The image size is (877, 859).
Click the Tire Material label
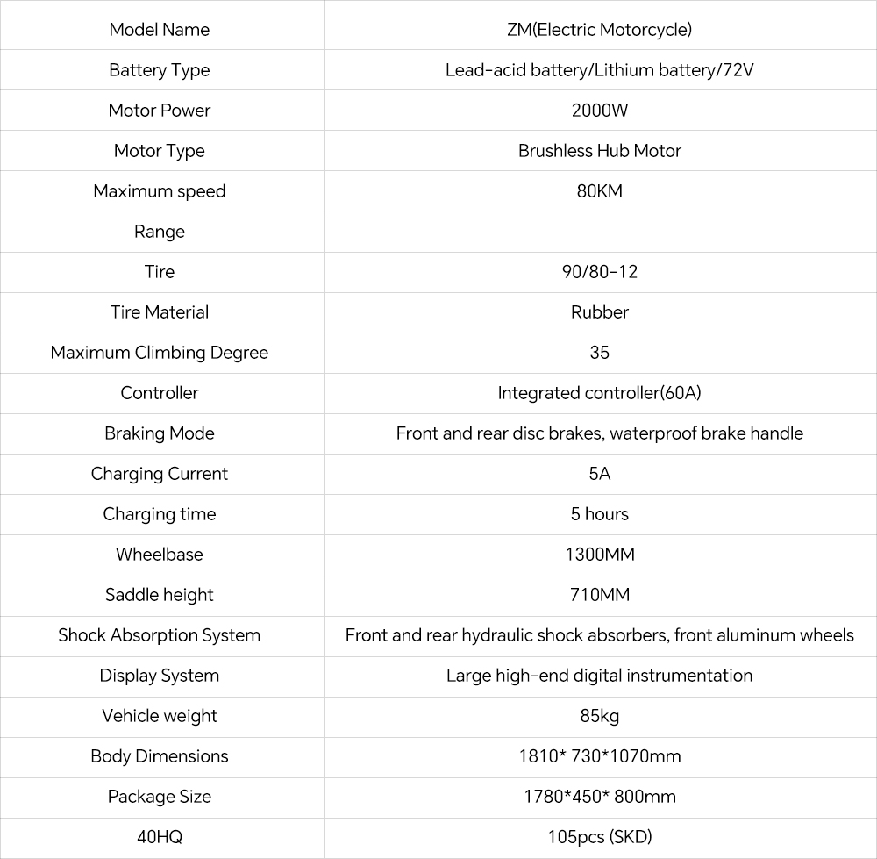(x=160, y=312)
